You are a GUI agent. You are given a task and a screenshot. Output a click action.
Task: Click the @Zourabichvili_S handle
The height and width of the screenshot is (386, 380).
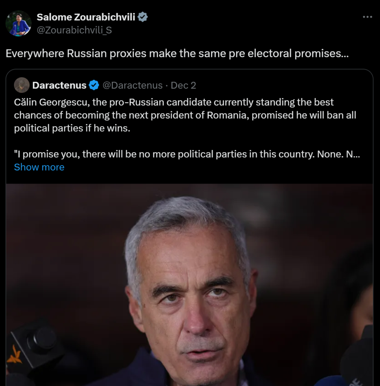point(74,30)
